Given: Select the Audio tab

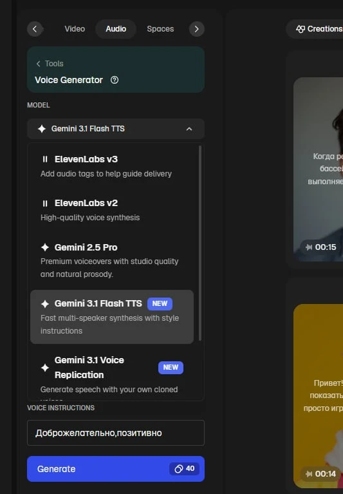Looking at the screenshot, I should pos(116,29).
